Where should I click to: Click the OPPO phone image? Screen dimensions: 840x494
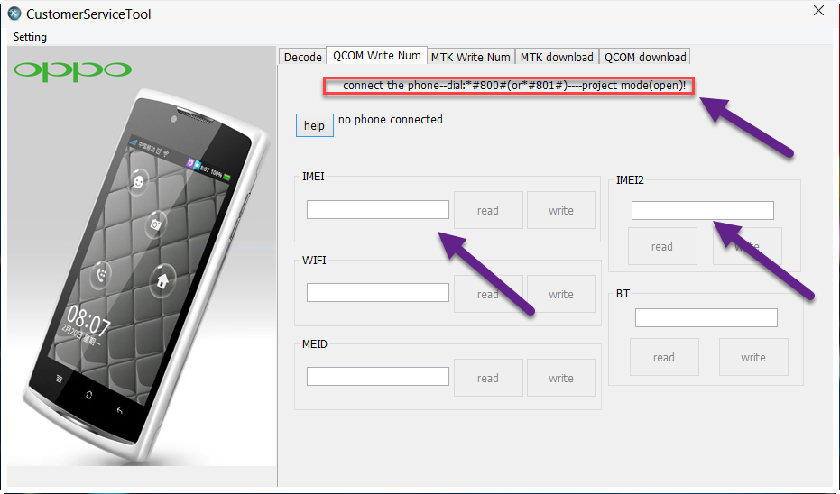tap(144, 276)
